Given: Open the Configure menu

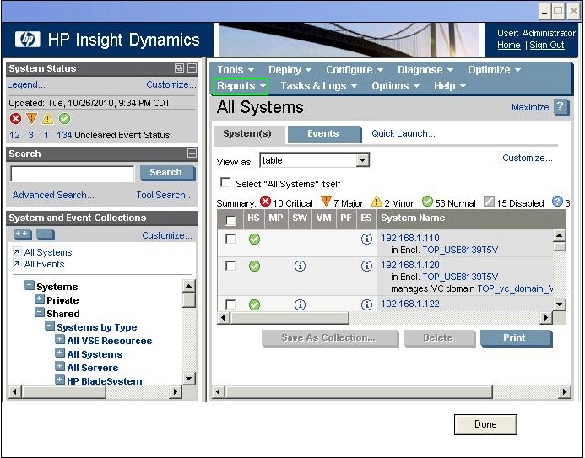Looking at the screenshot, I should [354, 70].
